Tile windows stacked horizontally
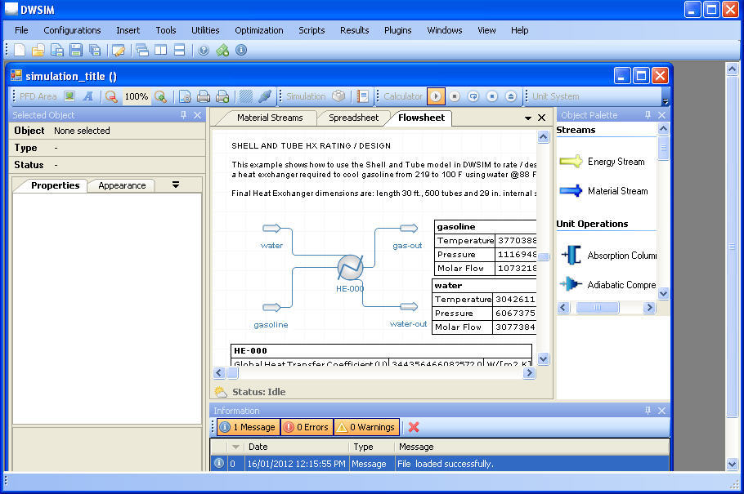This screenshot has width=744, height=494. [x=179, y=50]
